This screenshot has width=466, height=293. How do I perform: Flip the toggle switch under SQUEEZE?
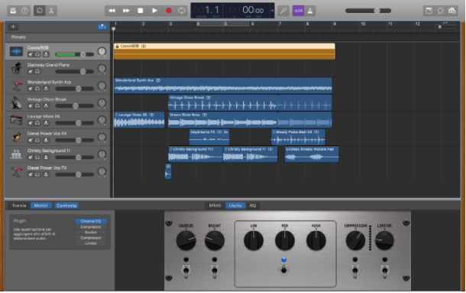coord(186,271)
